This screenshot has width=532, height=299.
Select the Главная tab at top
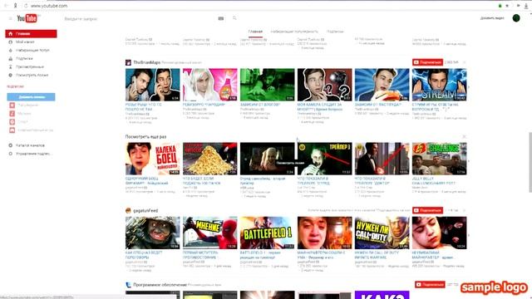tap(255, 32)
